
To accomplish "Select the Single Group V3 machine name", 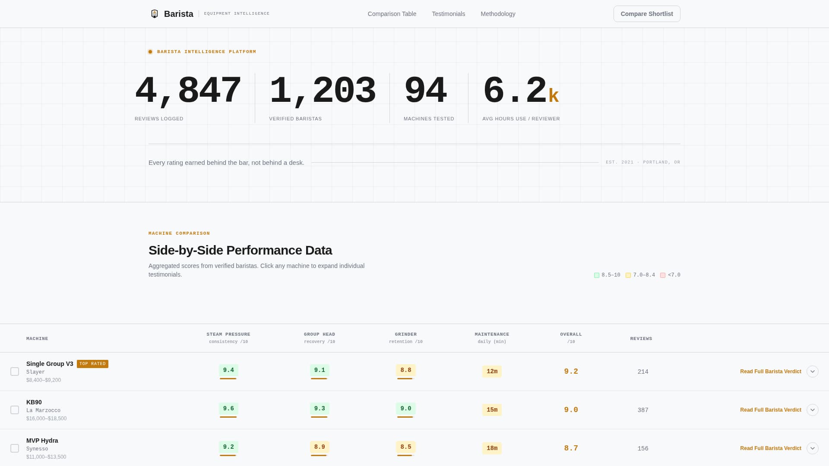I will point(50,364).
